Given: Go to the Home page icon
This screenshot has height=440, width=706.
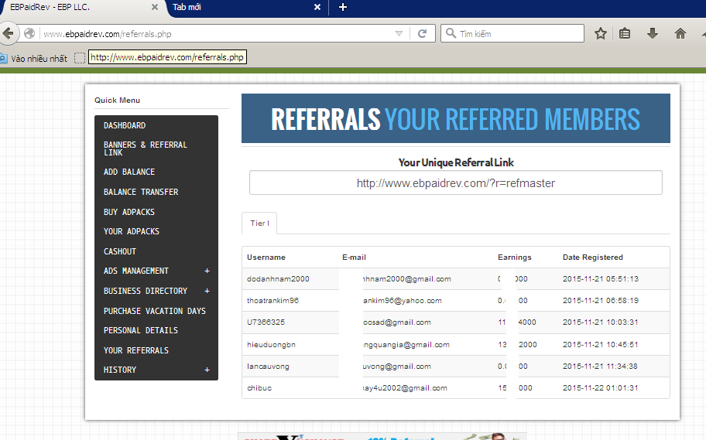Looking at the screenshot, I should pos(680,33).
